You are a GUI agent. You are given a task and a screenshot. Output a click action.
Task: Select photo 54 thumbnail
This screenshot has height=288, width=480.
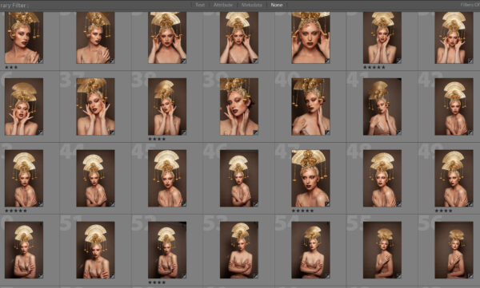310,251
